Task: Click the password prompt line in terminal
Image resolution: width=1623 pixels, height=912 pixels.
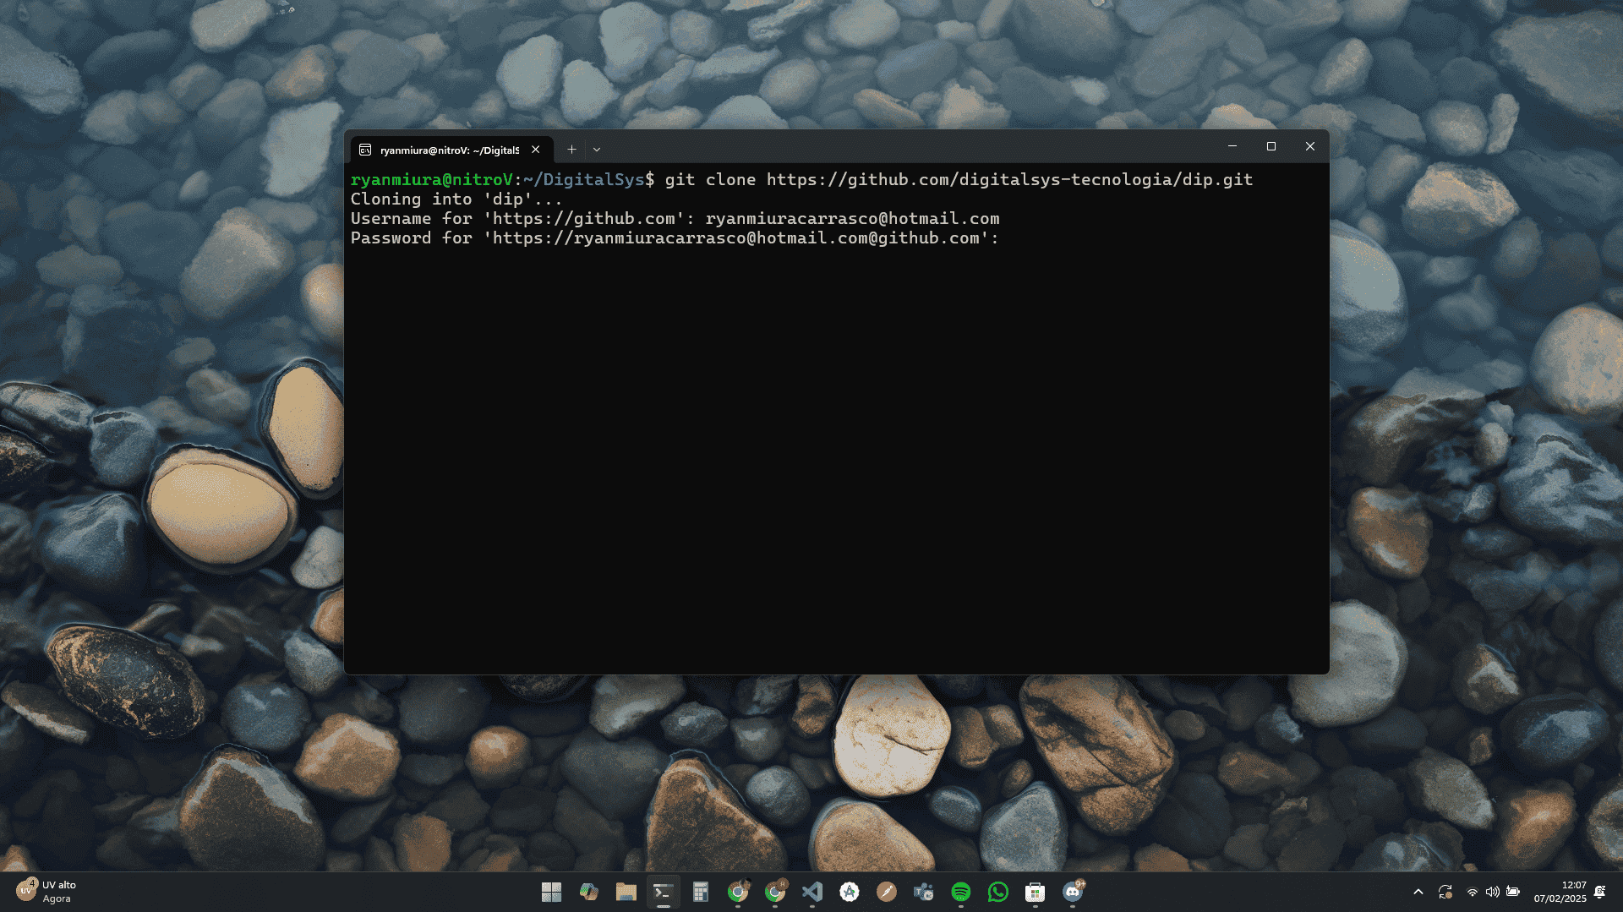Action: (x=674, y=238)
